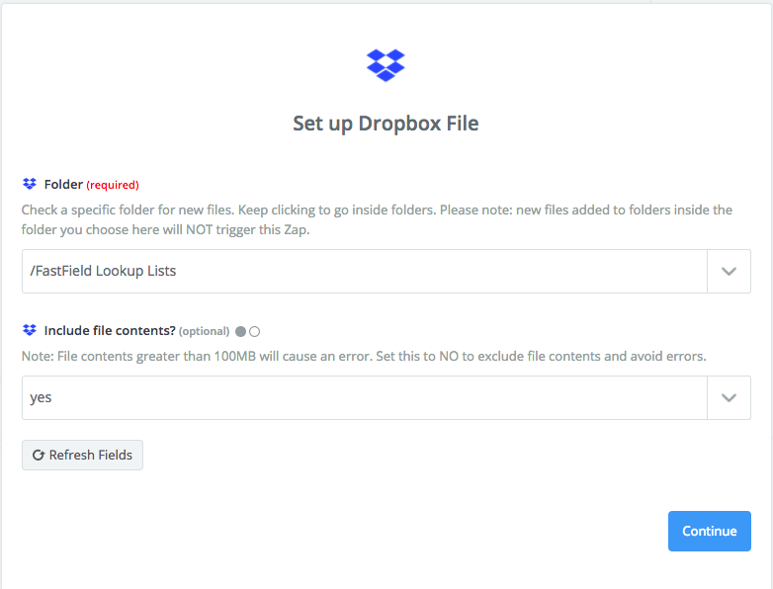Click the red (required) marker

point(113,185)
